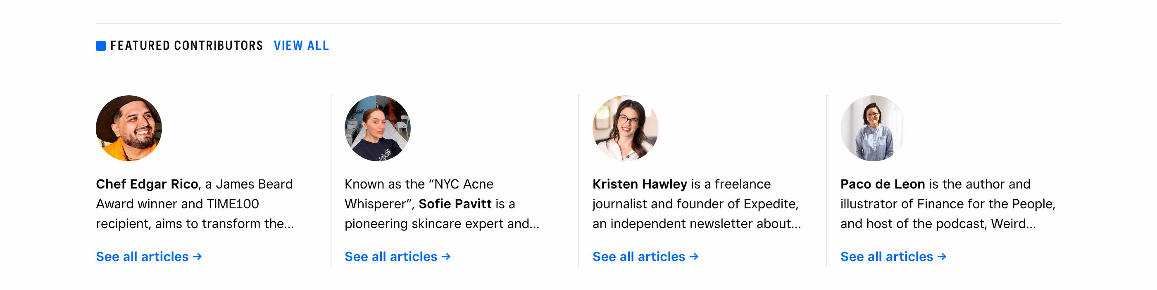This screenshot has height=290, width=1157.
Task: Click Chef Edgar Rico's profile photo
Action: [129, 128]
